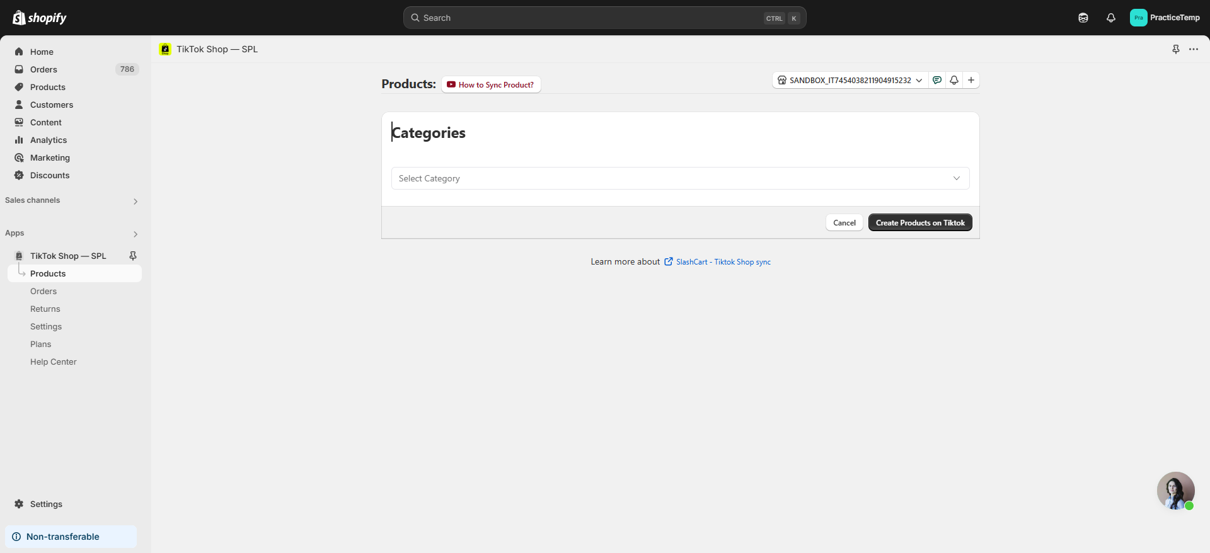The width and height of the screenshot is (1210, 553).
Task: Open Orders under TikTok Shop app
Action: point(43,291)
